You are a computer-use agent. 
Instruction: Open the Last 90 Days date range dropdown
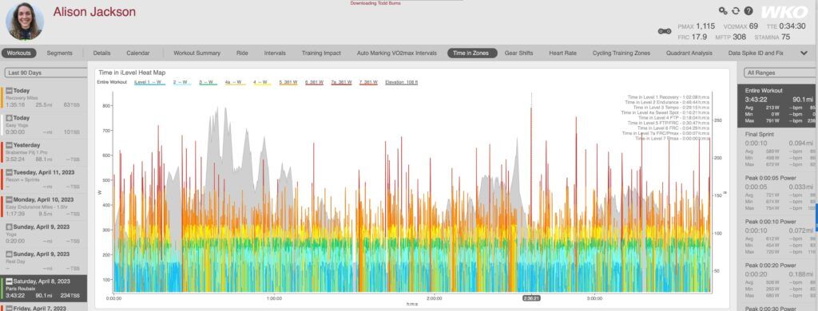(x=46, y=73)
